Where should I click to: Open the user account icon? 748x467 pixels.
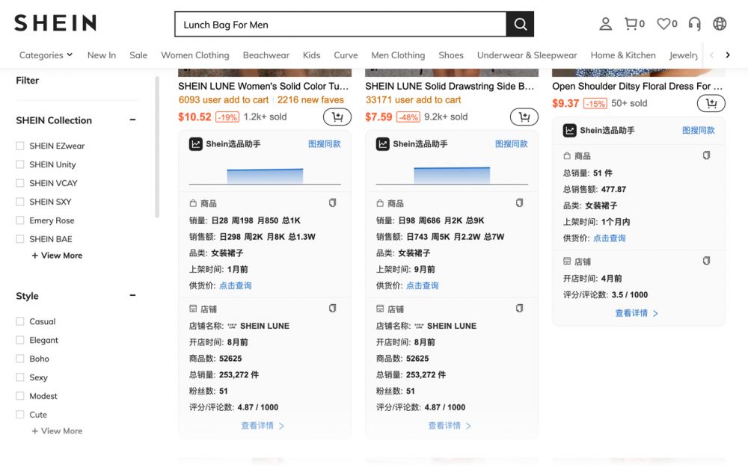tap(605, 24)
